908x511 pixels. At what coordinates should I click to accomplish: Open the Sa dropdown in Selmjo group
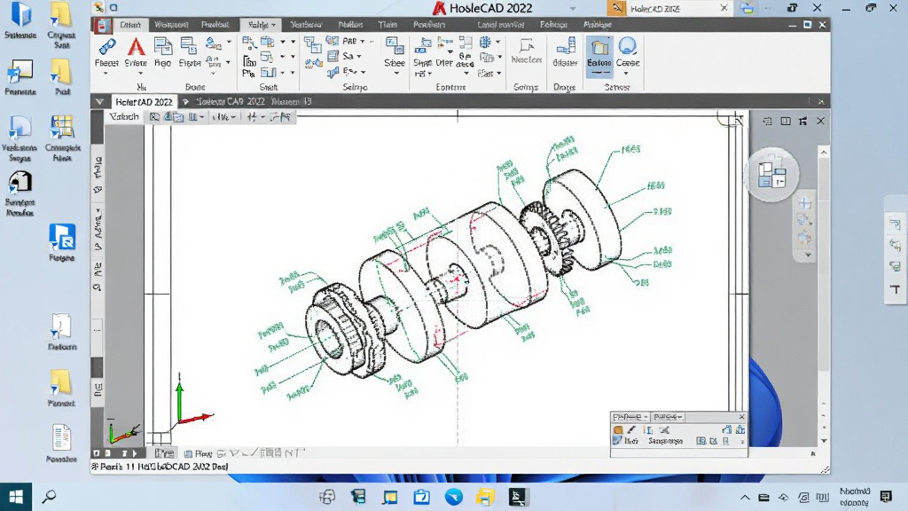pos(359,56)
